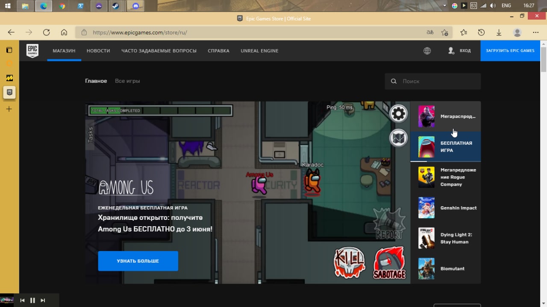The width and height of the screenshot is (547, 307).
Task: Open the НОВОСТИ menu item
Action: coord(98,51)
